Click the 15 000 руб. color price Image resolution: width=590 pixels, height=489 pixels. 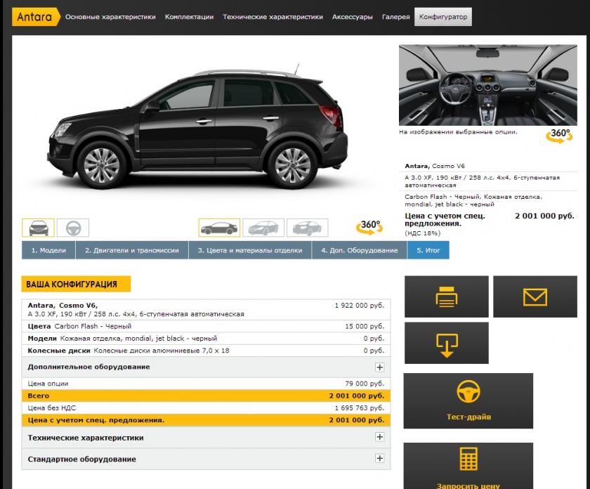tap(365, 327)
